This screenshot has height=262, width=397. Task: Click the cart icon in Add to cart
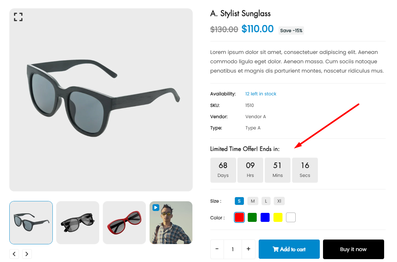(x=276, y=249)
